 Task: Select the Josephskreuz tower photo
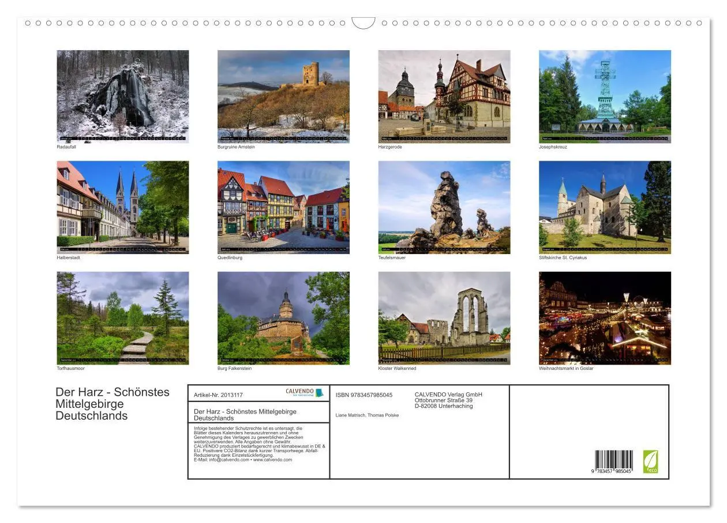pyautogui.click(x=605, y=94)
